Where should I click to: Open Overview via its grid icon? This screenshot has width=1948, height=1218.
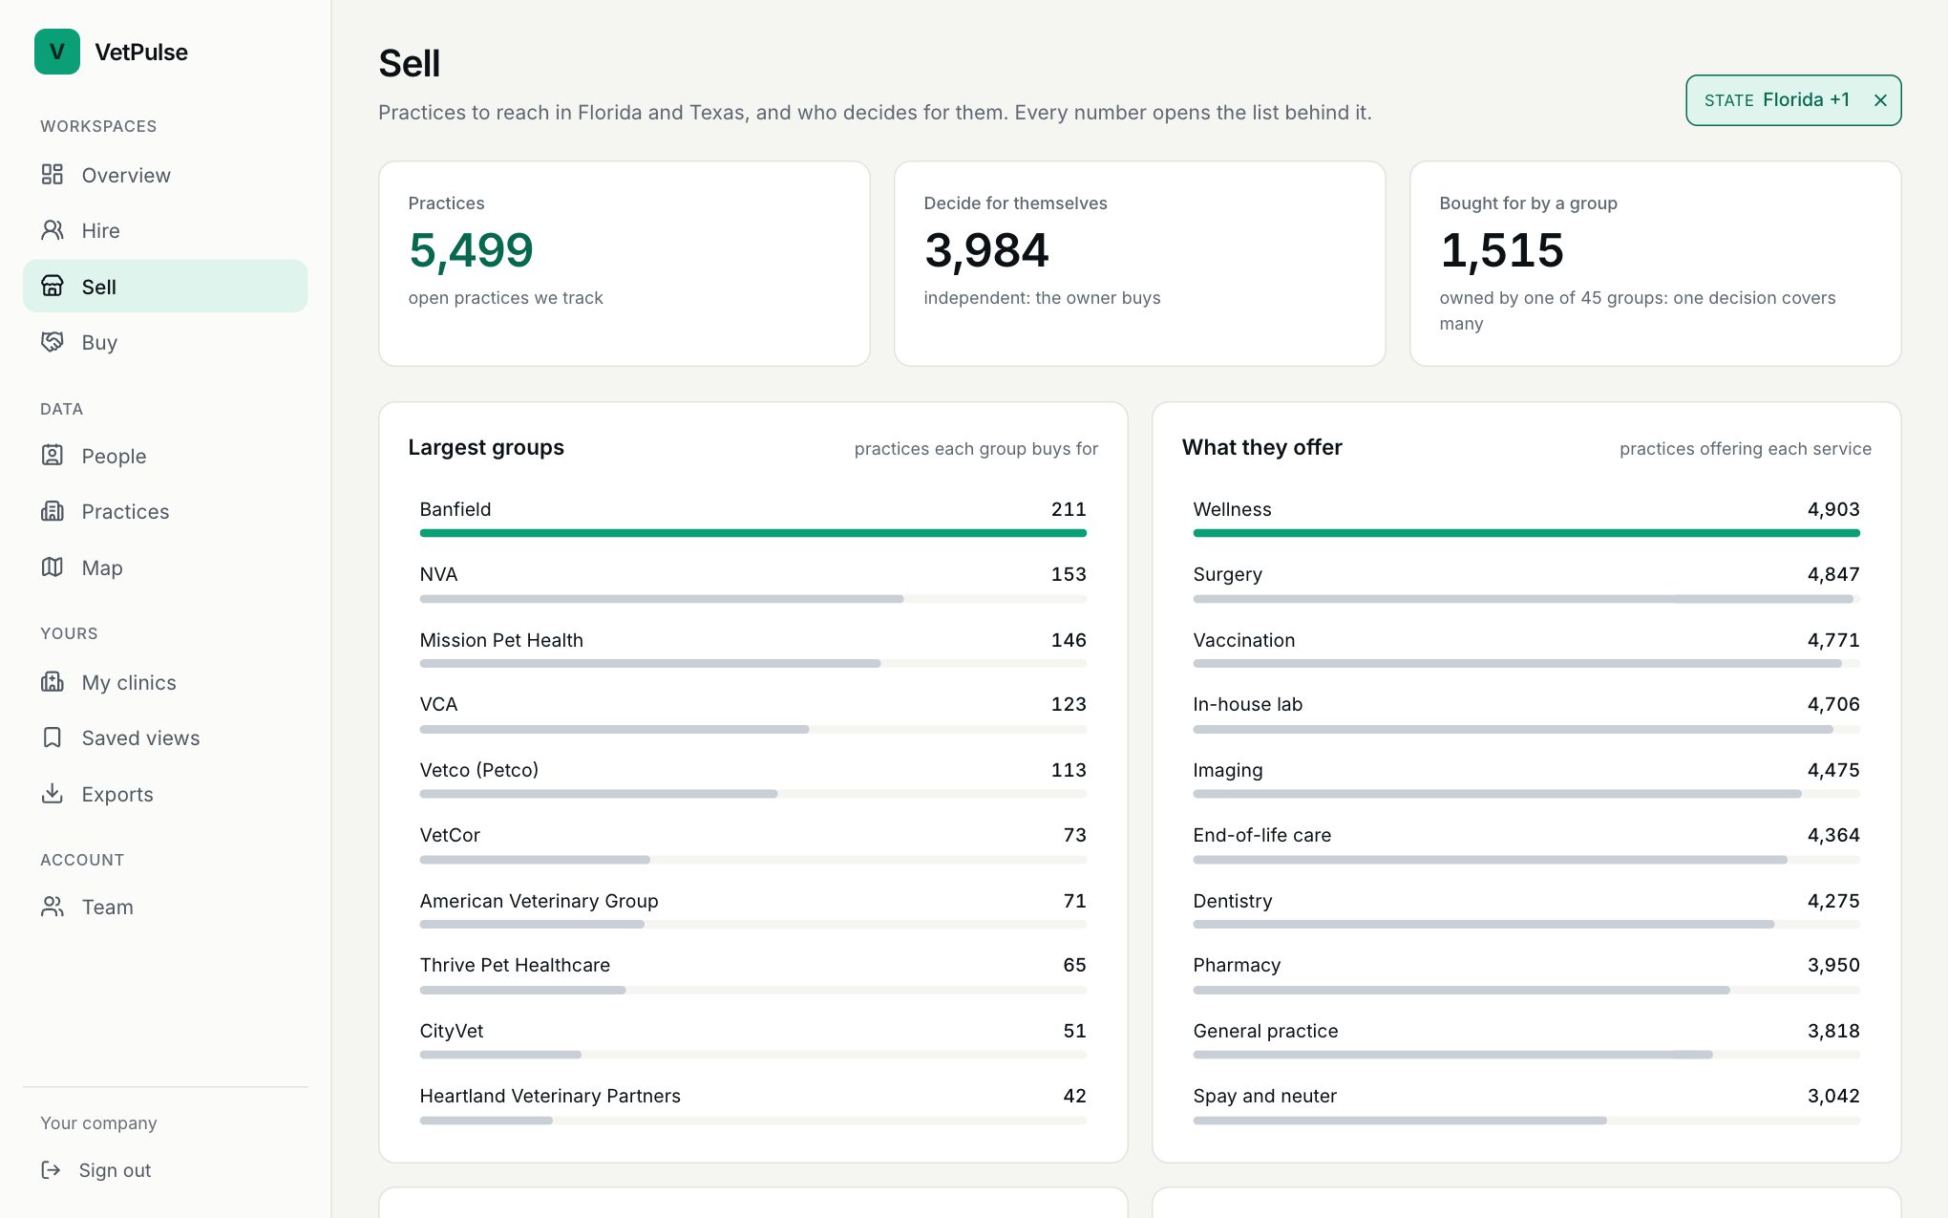pyautogui.click(x=53, y=175)
